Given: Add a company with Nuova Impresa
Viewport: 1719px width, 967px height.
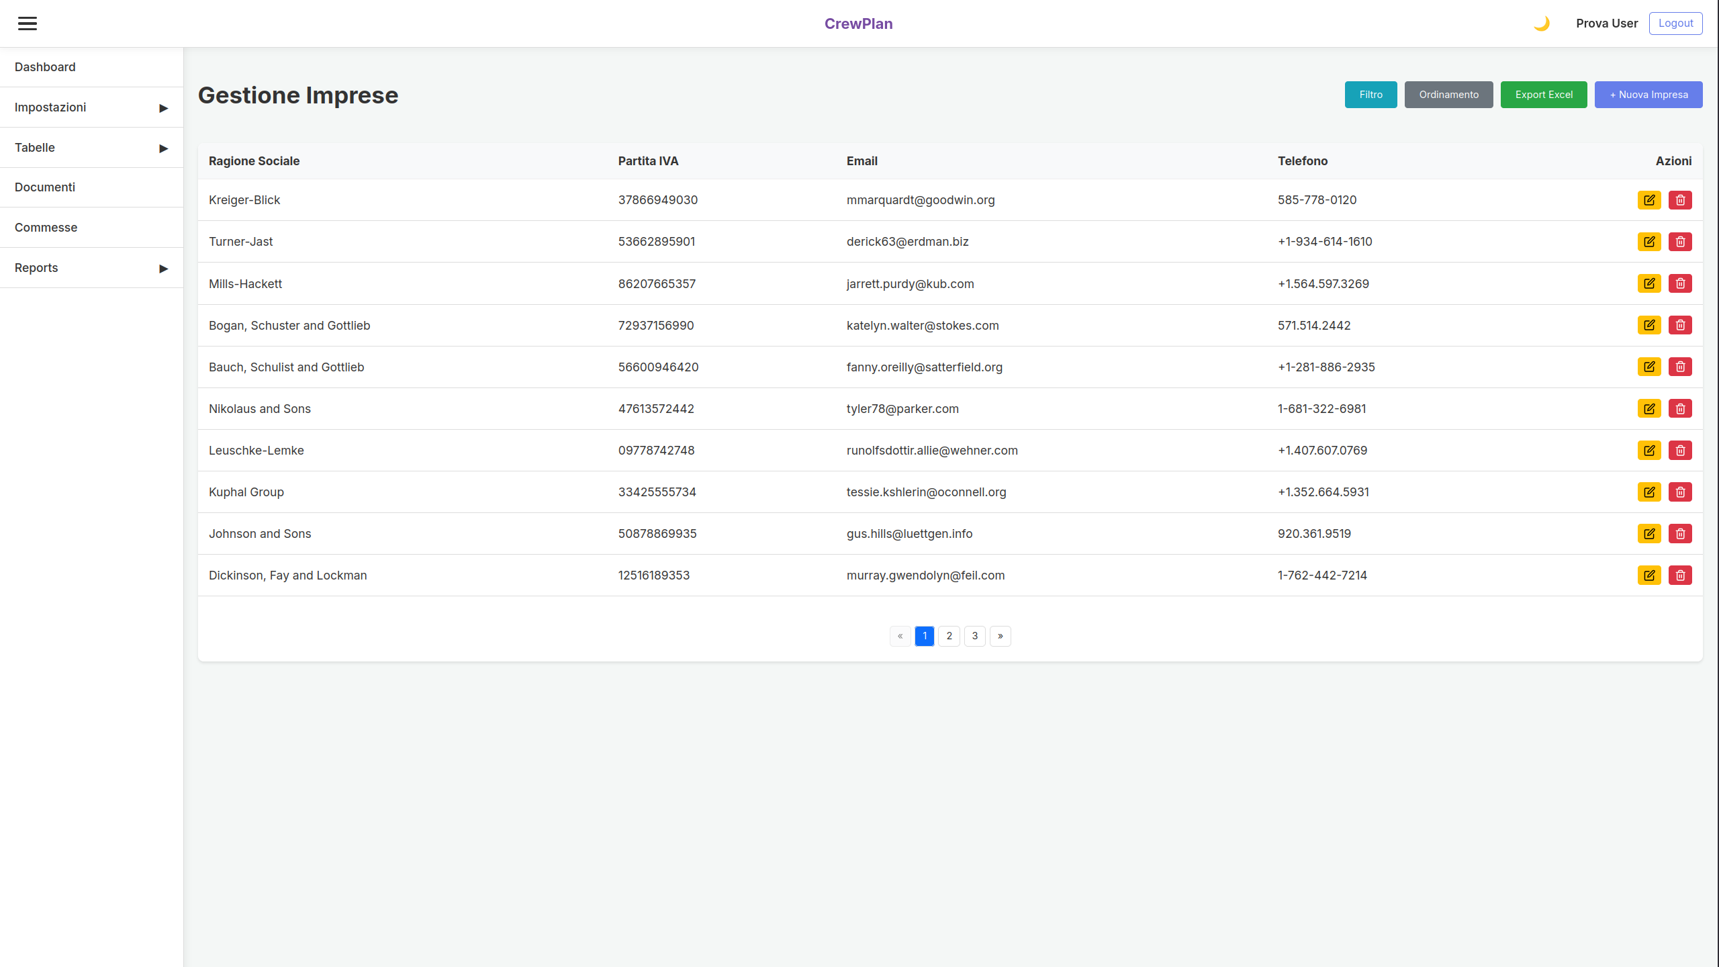Looking at the screenshot, I should click(1648, 95).
